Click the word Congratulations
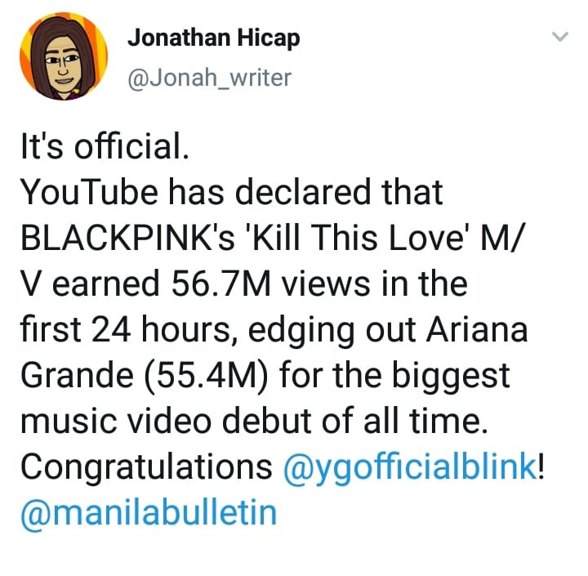Screen dimensions: 588x576 [x=146, y=468]
